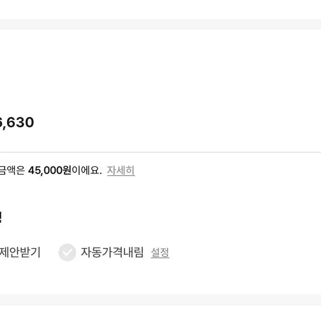
Task: Click the 이에요. text after 45,000원
Action: pyautogui.click(x=87, y=170)
